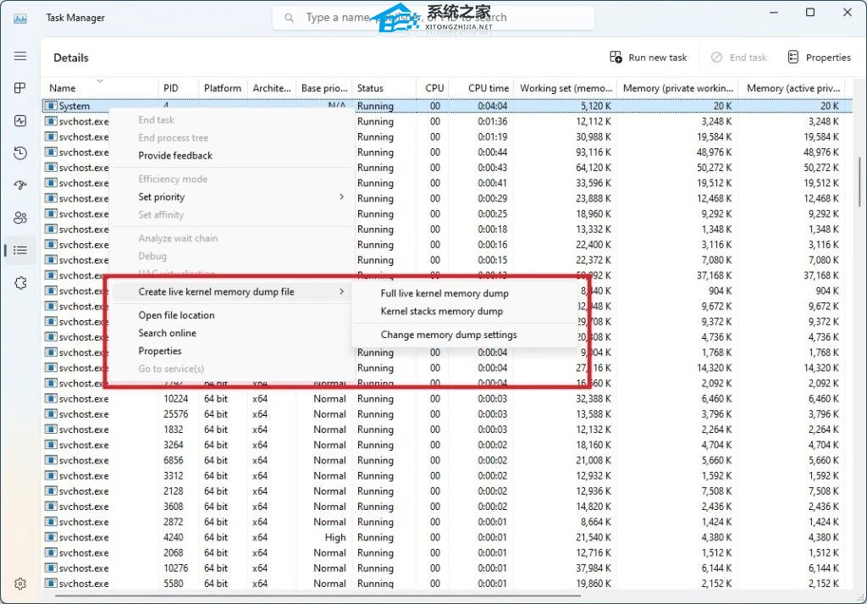Choose Kernel stacks memory dump
The height and width of the screenshot is (604, 867).
[441, 311]
